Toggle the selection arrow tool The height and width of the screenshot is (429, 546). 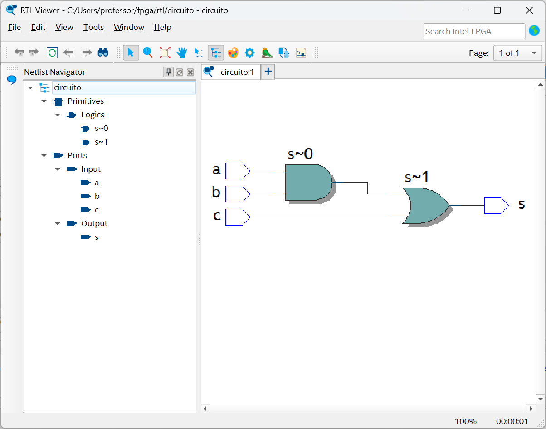pyautogui.click(x=131, y=53)
